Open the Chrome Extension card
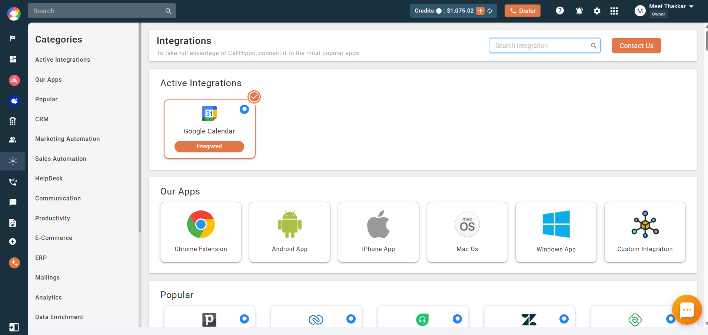Image resolution: width=708 pixels, height=335 pixels. [201, 232]
